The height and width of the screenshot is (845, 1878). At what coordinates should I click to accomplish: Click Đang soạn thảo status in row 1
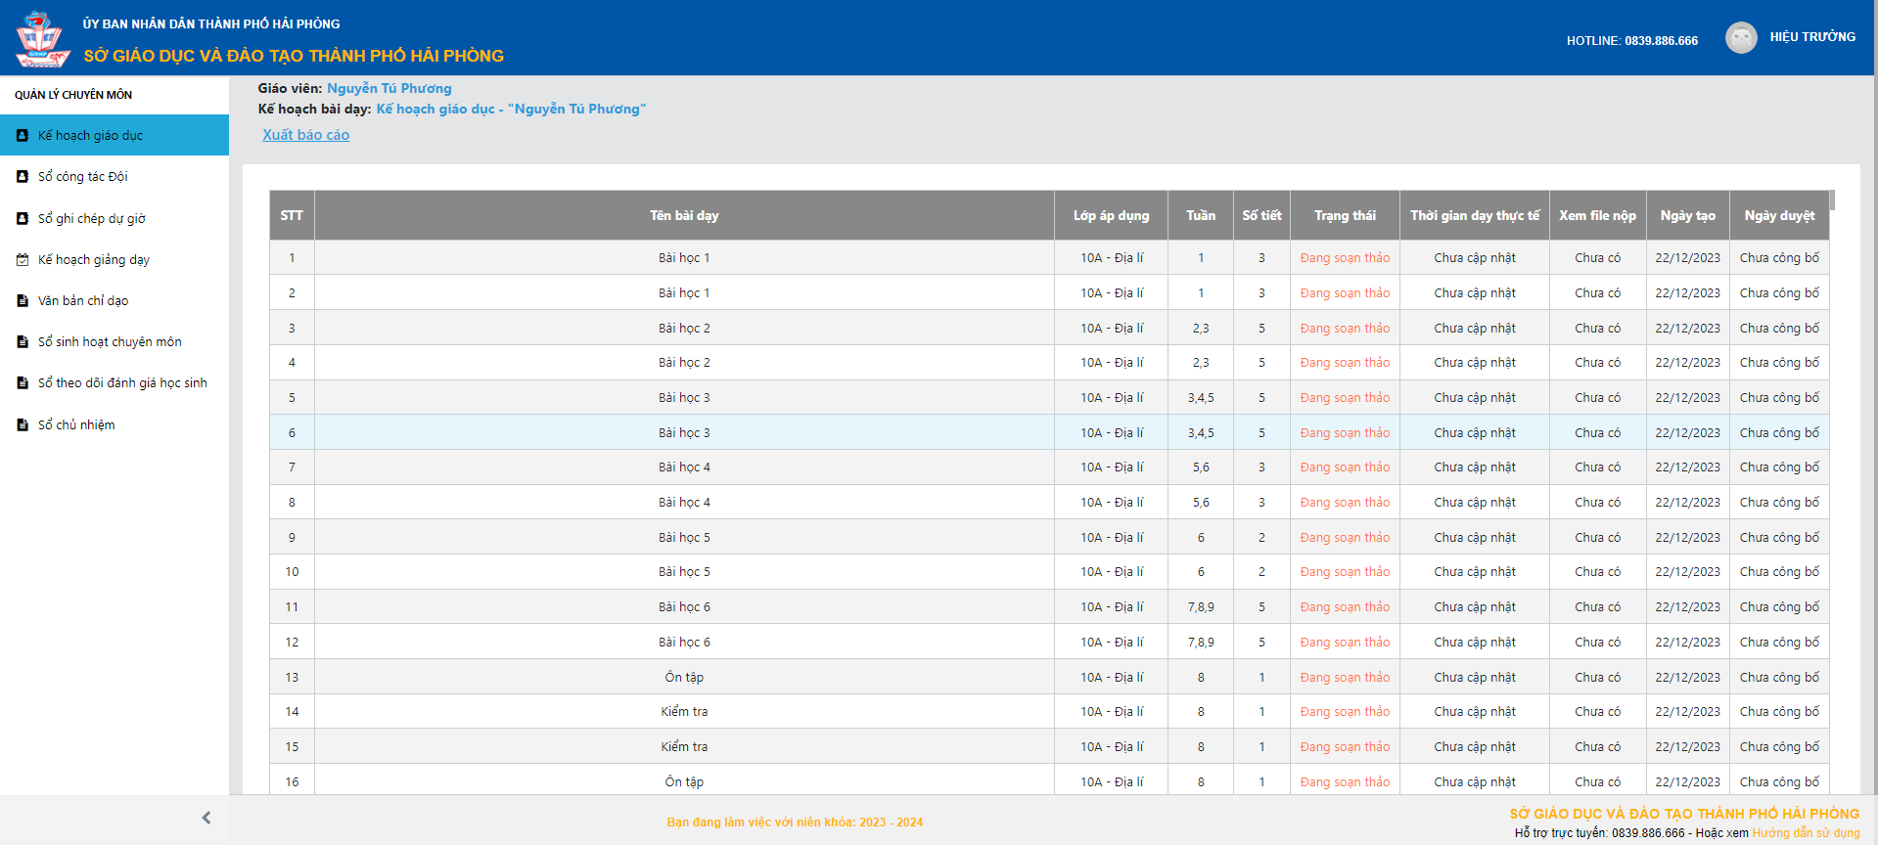(x=1345, y=258)
